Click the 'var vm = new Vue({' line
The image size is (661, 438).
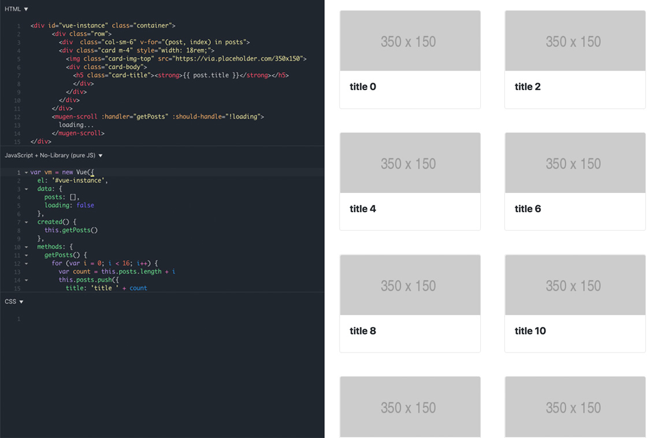coord(62,172)
